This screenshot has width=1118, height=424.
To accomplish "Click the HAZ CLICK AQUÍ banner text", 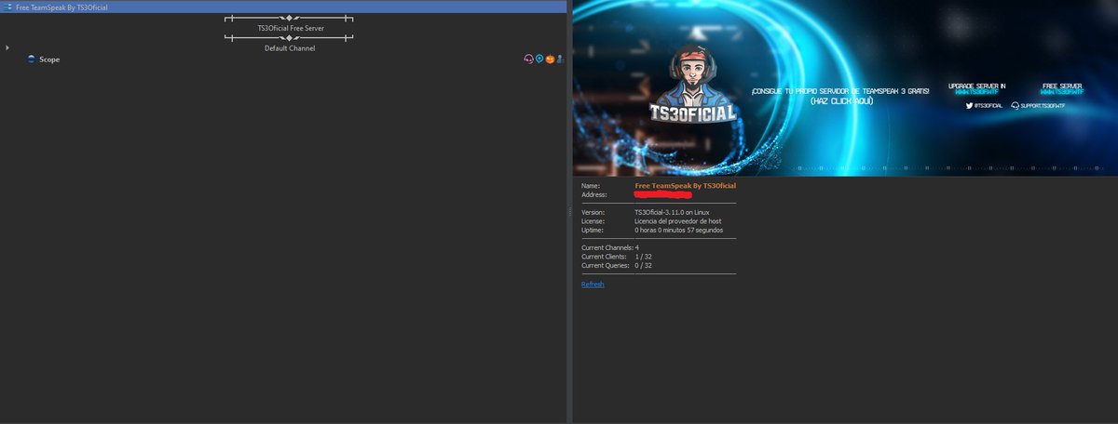I will [841, 100].
